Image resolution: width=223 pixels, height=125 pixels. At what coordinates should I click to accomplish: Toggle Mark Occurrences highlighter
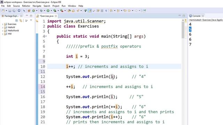click(90, 11)
